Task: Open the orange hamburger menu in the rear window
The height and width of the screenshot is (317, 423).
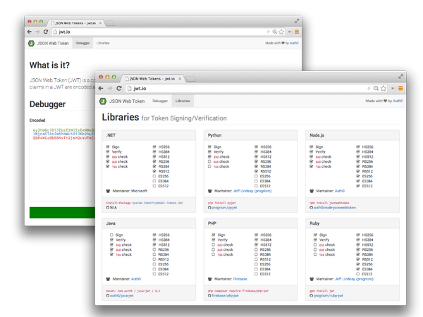Action: tap(297, 32)
